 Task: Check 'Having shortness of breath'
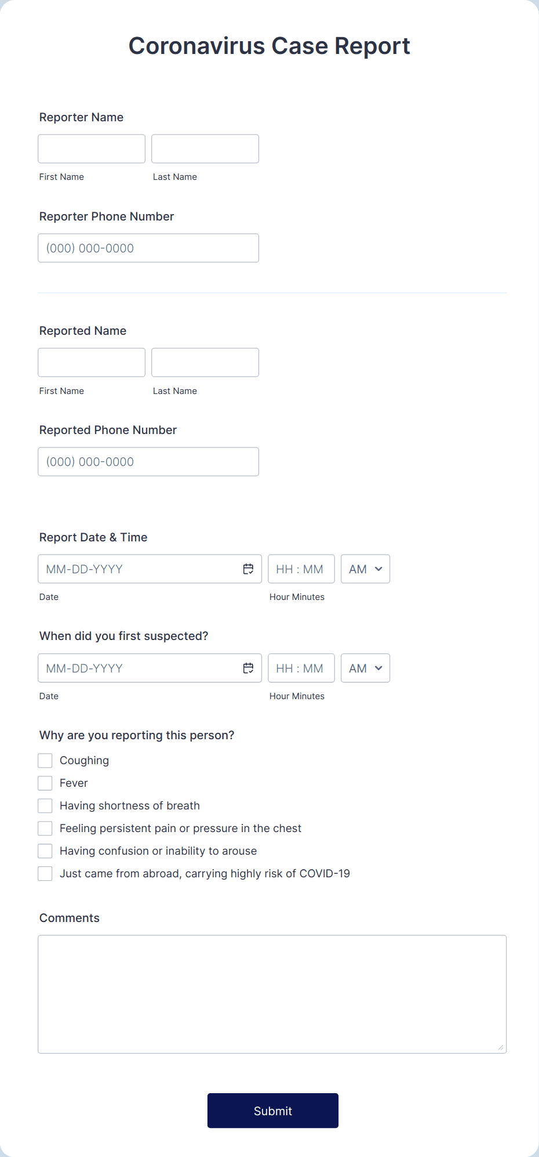(x=45, y=805)
